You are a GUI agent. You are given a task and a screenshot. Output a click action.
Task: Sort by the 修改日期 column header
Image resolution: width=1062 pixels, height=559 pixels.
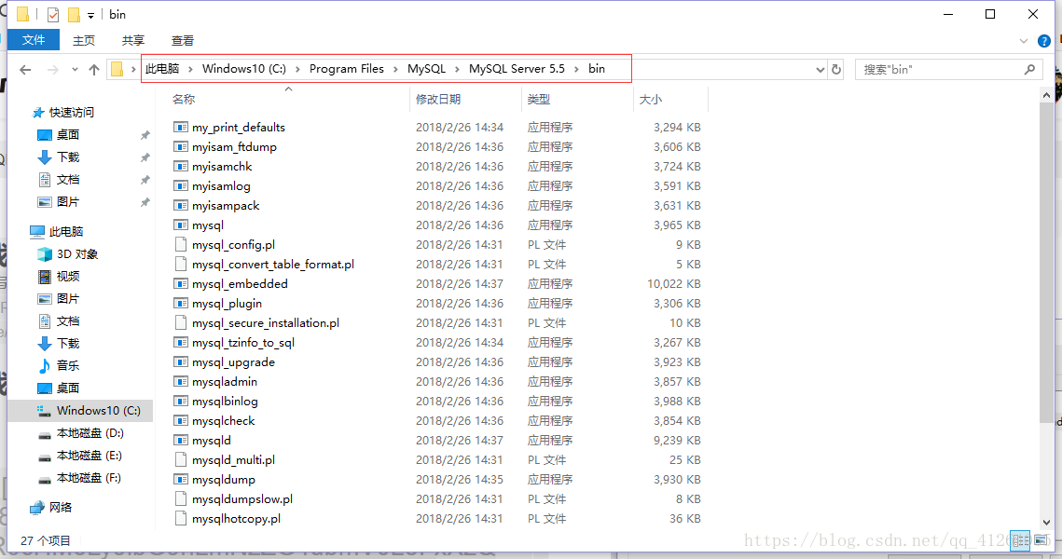[438, 100]
